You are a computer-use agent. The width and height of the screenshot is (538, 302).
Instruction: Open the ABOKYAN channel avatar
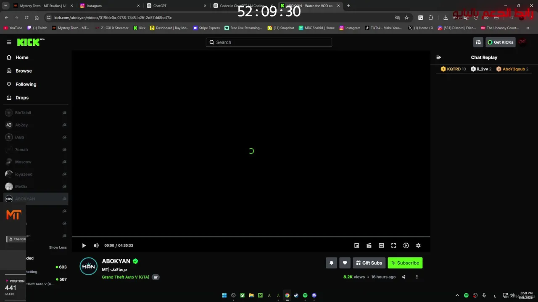click(89, 266)
